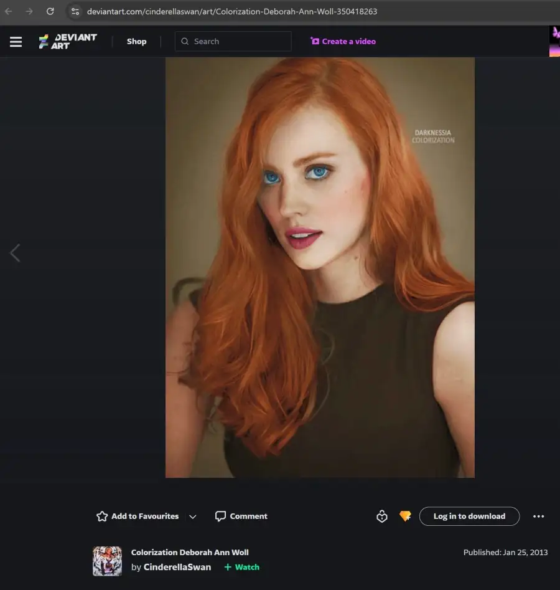The height and width of the screenshot is (590, 560).
Task: Watch CinderellaSwan
Action: click(241, 567)
